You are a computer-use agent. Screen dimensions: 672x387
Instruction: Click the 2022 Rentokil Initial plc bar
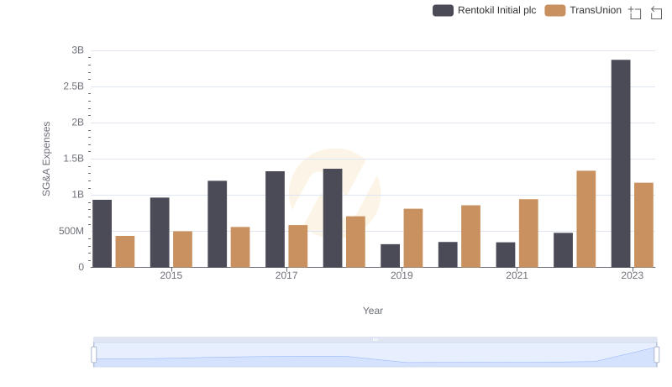point(563,250)
